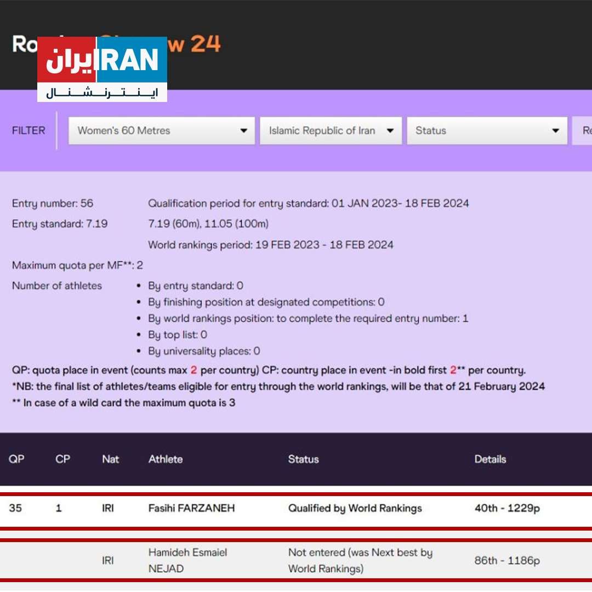Sort by the Athlete column header

pyautogui.click(x=165, y=459)
